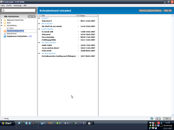Click the Firefox taskbar button

click(50, 123)
